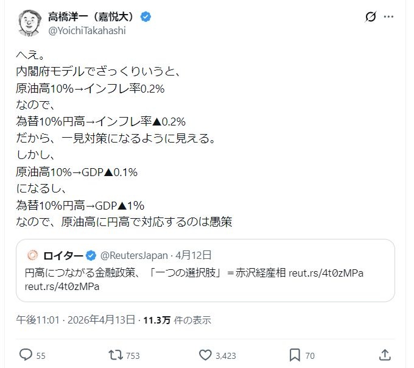Repost this tweet using the retweet icon

click(x=114, y=355)
